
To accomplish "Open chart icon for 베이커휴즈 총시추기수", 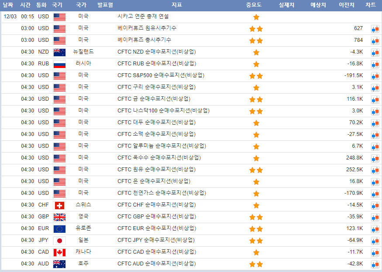I will [x=375, y=41].
